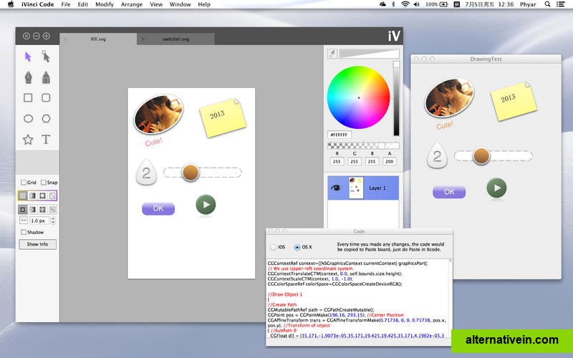This screenshot has width=573, height=358.
Task: Click the eyedropper color picker icon
Action: (332, 54)
